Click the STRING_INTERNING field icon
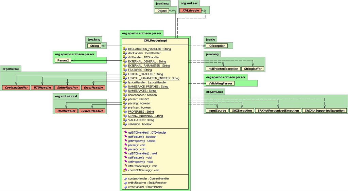This screenshot has width=348, height=191. pos(125,116)
